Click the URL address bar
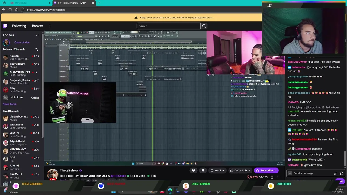 tap(141, 10)
